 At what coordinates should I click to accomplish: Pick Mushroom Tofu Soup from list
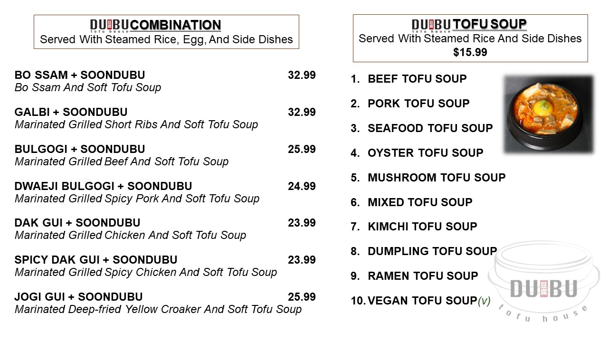pyautogui.click(x=437, y=178)
